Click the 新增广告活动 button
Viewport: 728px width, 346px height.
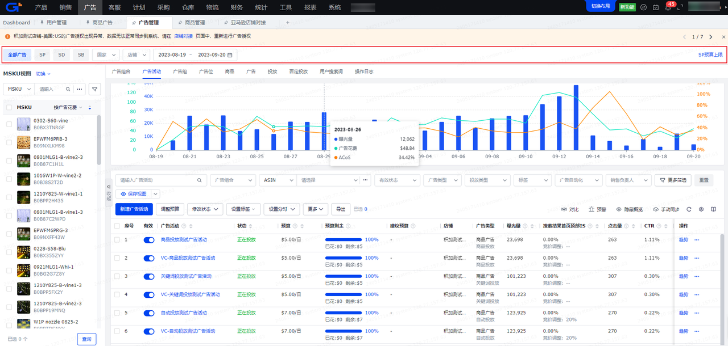pyautogui.click(x=134, y=209)
